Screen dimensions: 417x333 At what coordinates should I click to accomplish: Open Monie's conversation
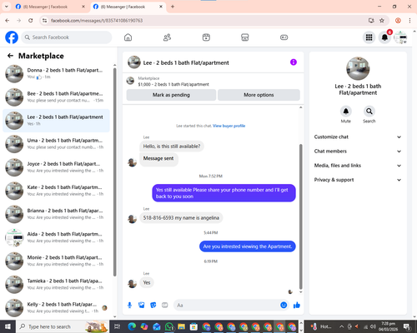pyautogui.click(x=56, y=261)
